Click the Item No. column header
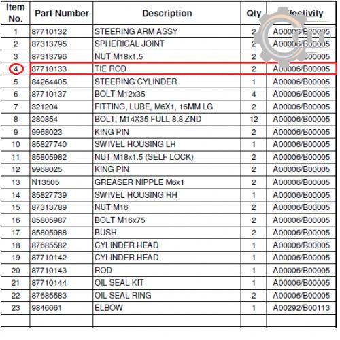Screen dimensions: 340x340 click(x=16, y=13)
